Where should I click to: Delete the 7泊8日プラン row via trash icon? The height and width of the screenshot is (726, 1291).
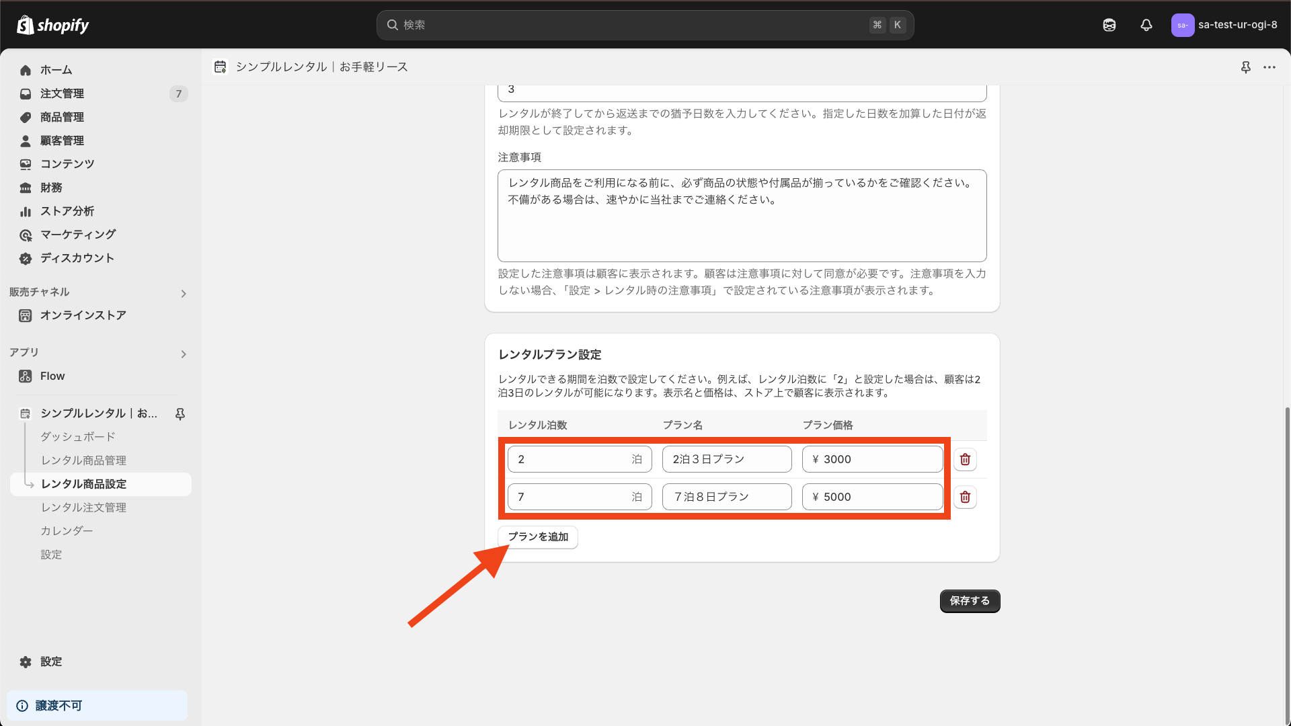(x=965, y=497)
